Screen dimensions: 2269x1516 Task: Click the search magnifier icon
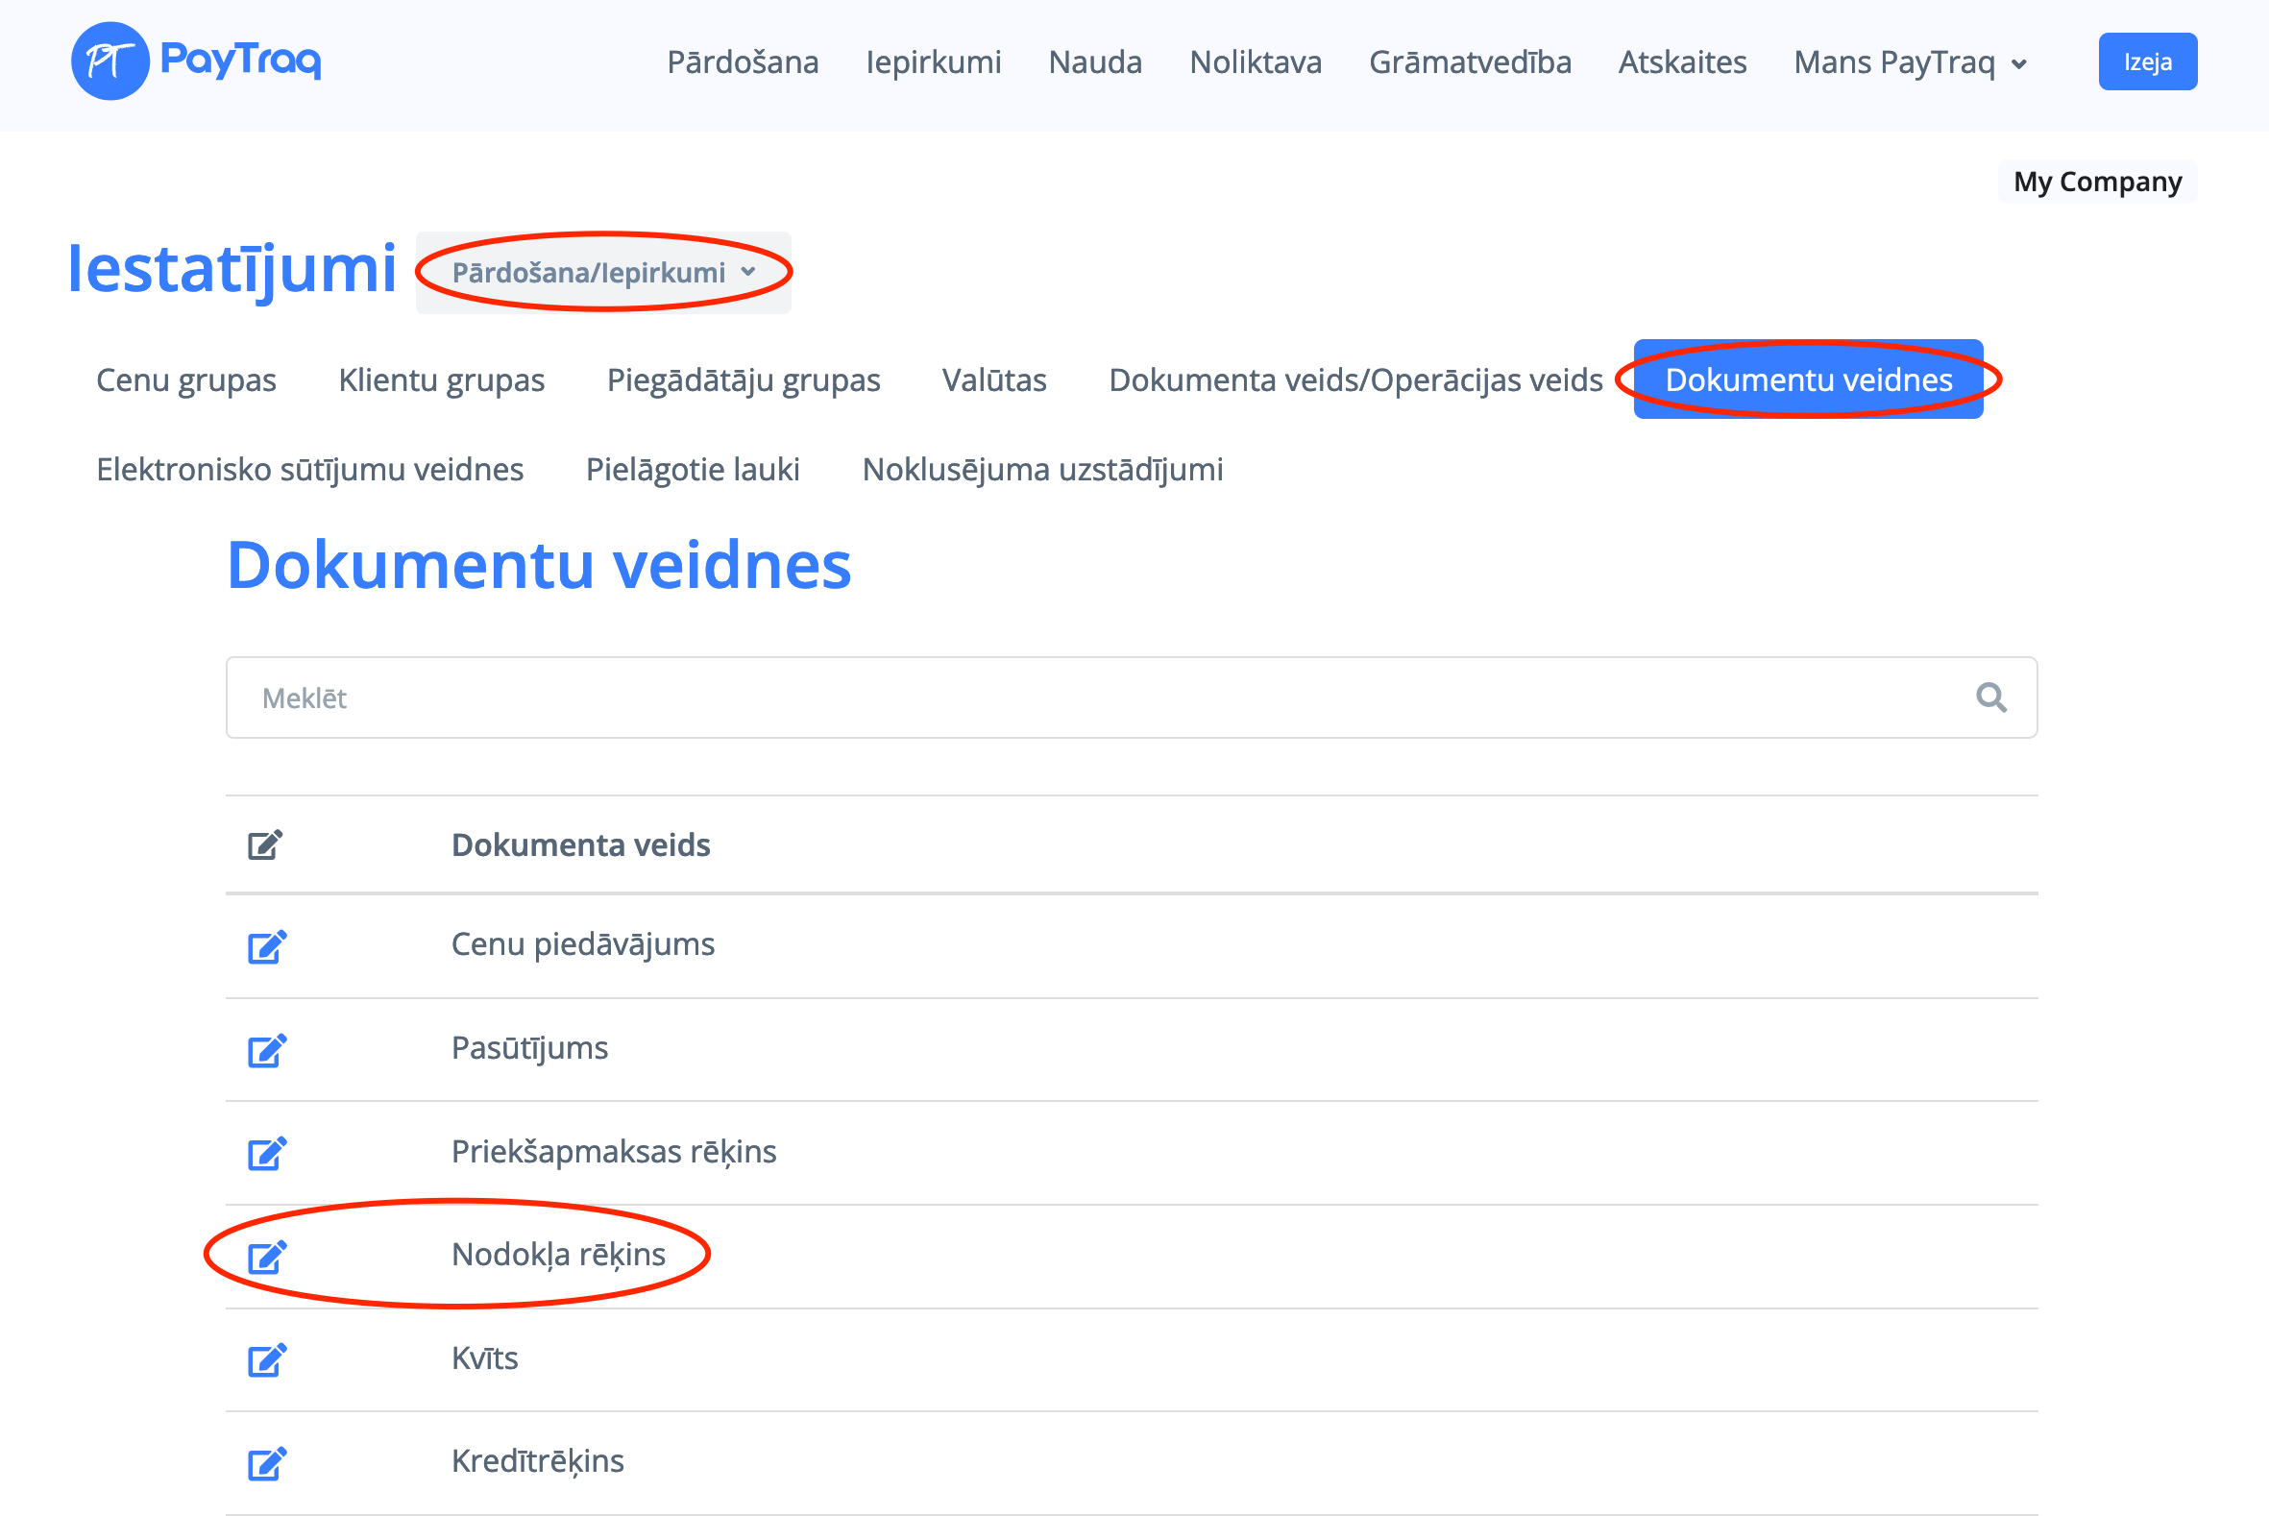[1990, 697]
